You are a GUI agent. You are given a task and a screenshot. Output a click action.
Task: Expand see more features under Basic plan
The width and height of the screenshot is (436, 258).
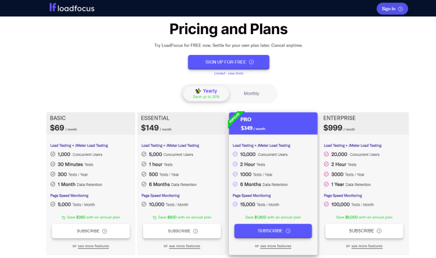[93, 246]
